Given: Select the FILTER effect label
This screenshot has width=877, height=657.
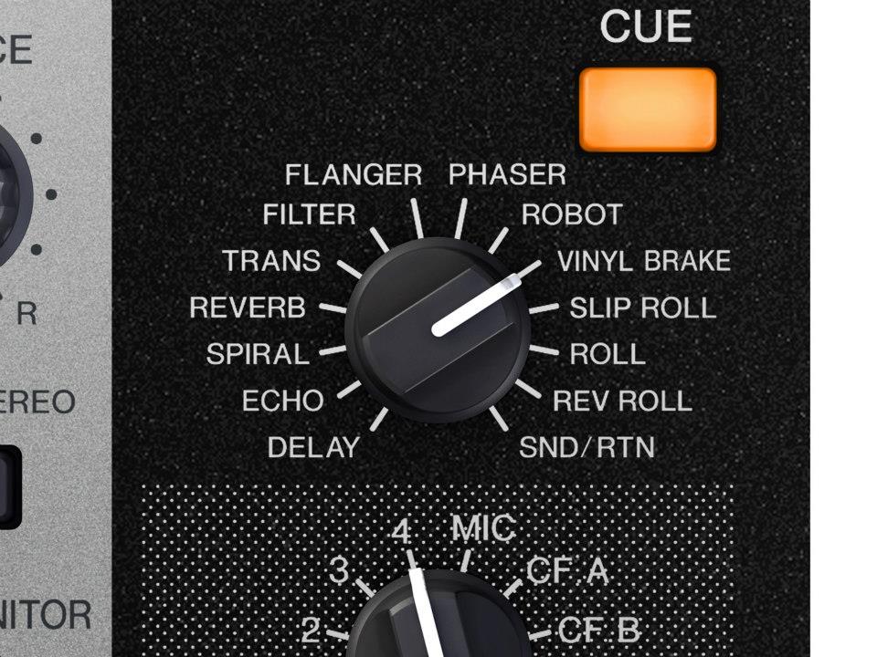Looking at the screenshot, I should (x=310, y=214).
